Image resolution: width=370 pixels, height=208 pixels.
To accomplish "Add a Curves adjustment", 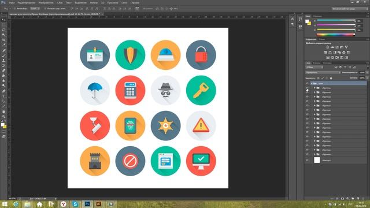I will (337, 47).
